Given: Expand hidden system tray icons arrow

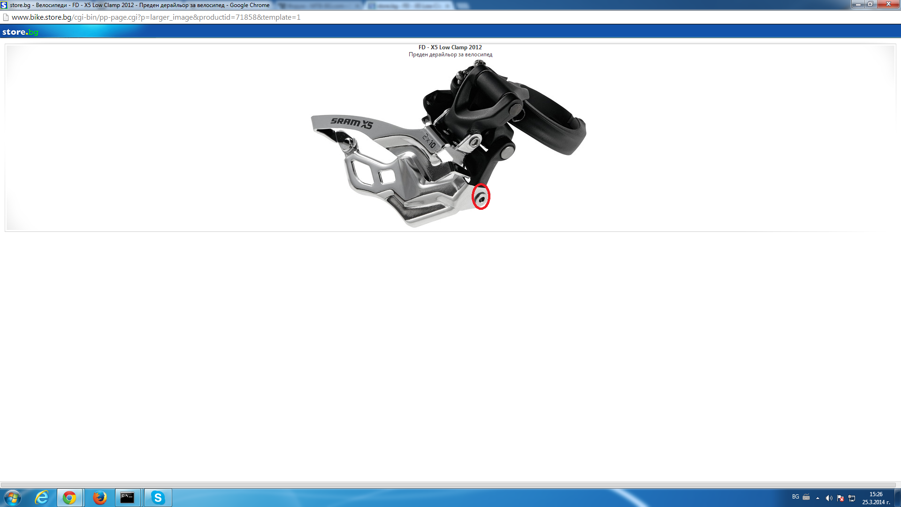Looking at the screenshot, I should click(x=817, y=498).
